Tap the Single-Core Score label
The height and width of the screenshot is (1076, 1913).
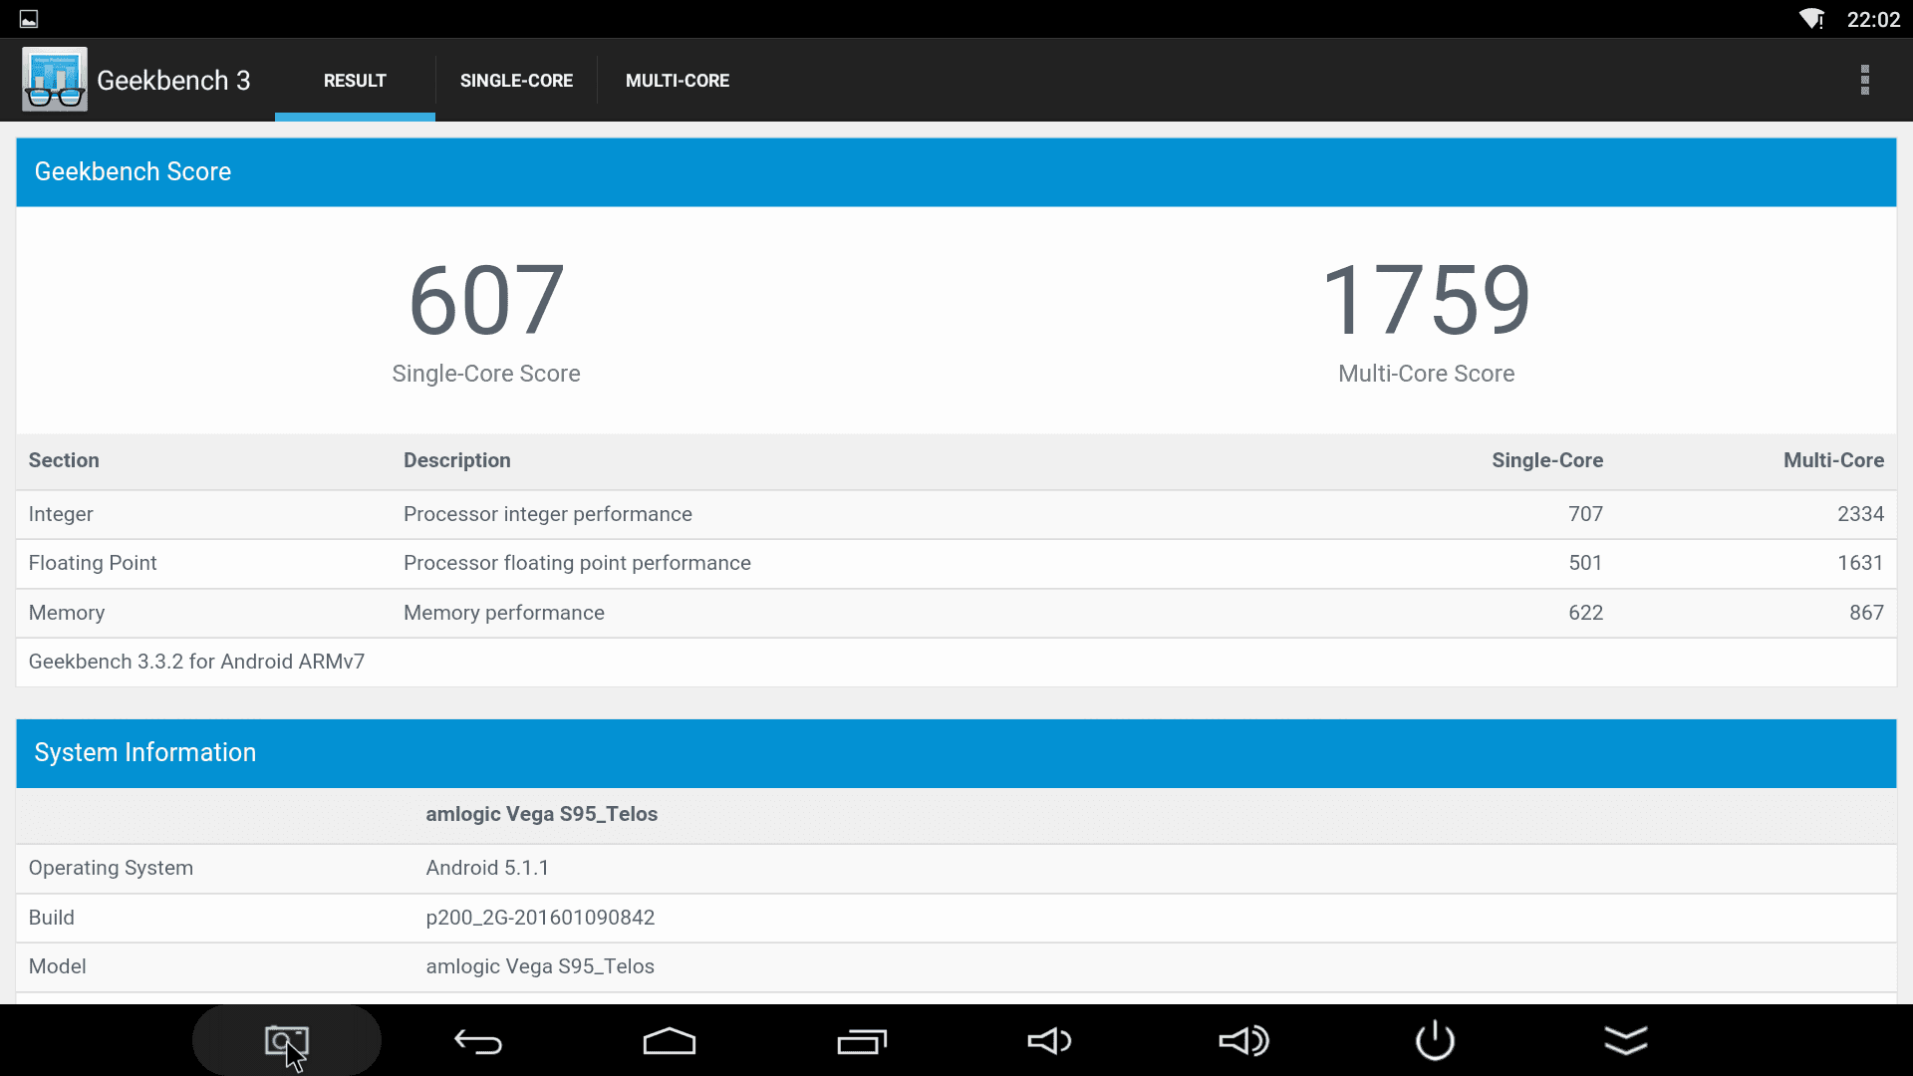click(x=486, y=374)
